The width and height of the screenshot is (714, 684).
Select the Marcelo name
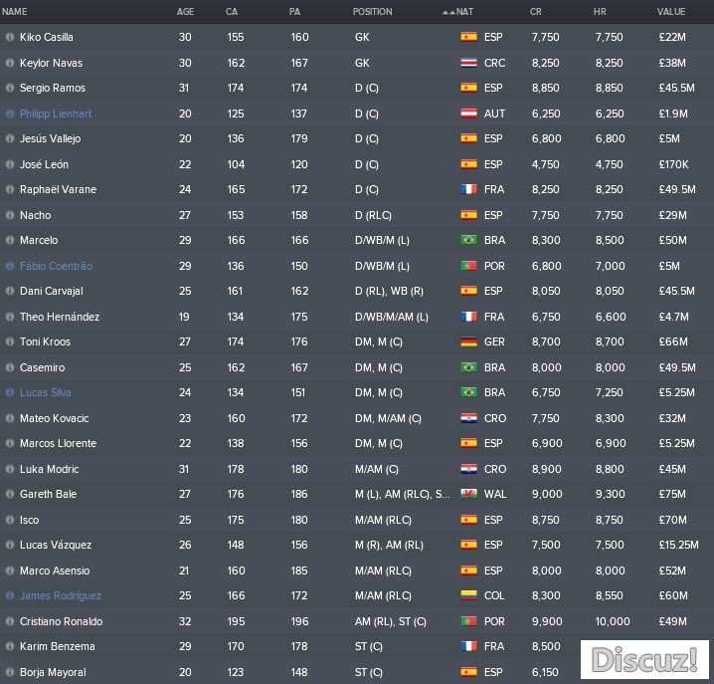point(39,240)
